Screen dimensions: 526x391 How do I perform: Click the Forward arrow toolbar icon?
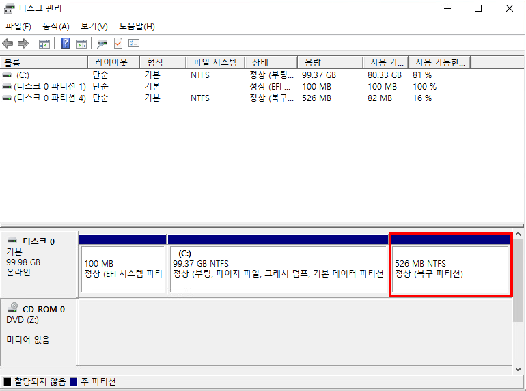(23, 43)
